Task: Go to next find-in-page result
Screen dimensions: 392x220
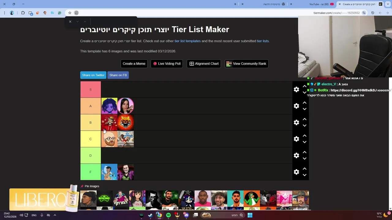Action: pyautogui.click(x=77, y=21)
